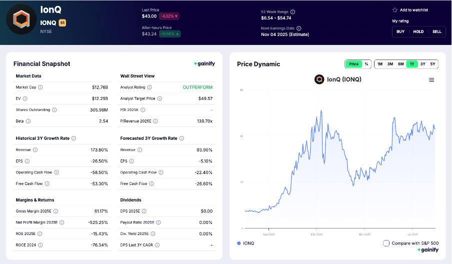Click the IonQ logo in chart title
Screen dimensions: 452x264
click(x=319, y=79)
